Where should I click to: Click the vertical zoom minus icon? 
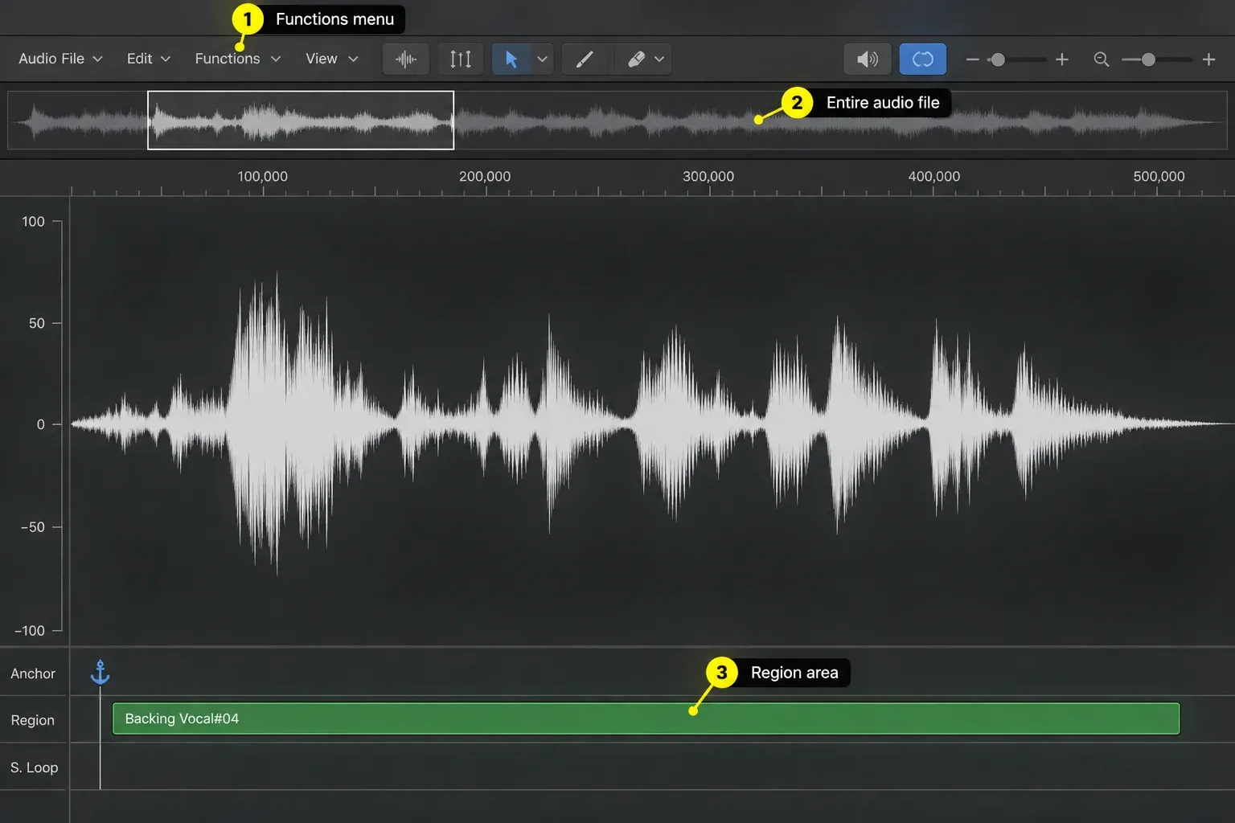972,59
